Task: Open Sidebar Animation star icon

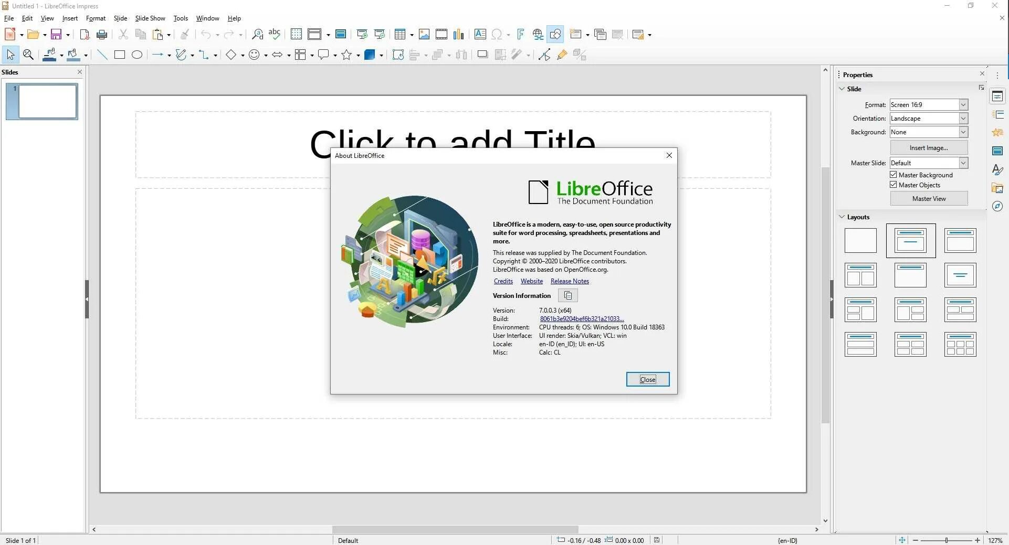Action: tap(997, 133)
